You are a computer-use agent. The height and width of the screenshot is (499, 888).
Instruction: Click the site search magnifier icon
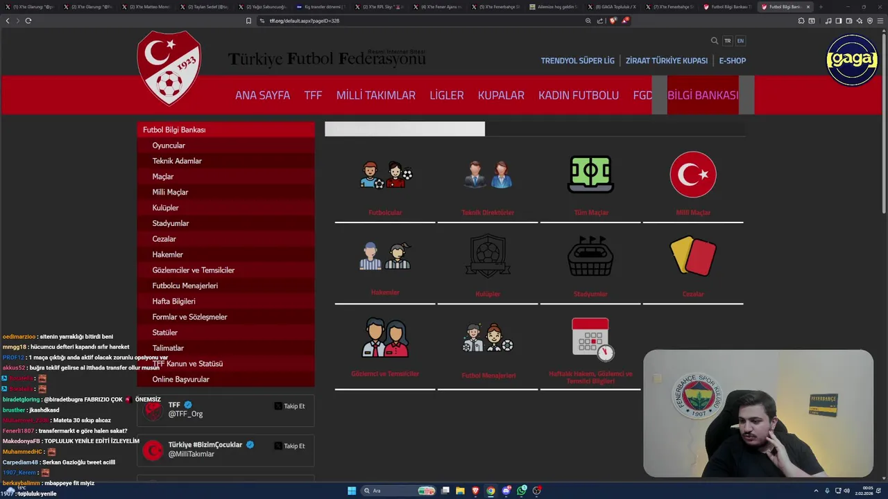click(x=715, y=41)
